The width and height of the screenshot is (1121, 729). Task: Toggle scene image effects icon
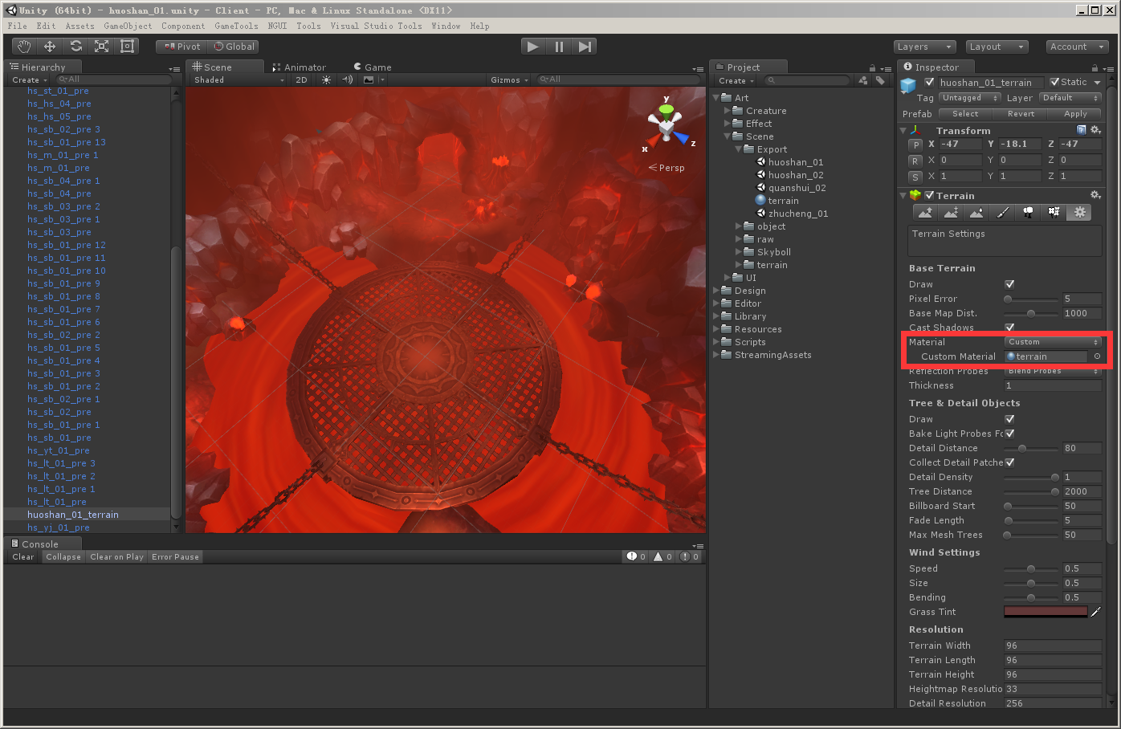point(369,80)
